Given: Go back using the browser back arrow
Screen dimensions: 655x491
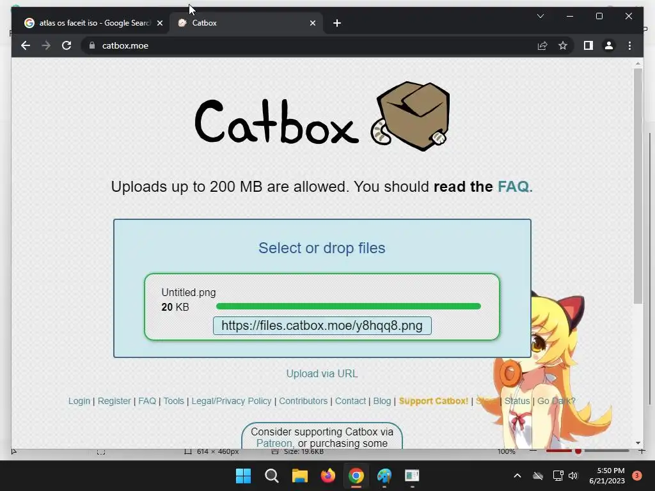Looking at the screenshot, I should coord(26,45).
